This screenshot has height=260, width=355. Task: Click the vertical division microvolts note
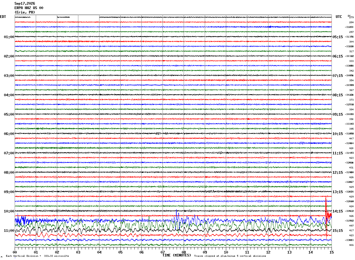[x=37, y=256]
